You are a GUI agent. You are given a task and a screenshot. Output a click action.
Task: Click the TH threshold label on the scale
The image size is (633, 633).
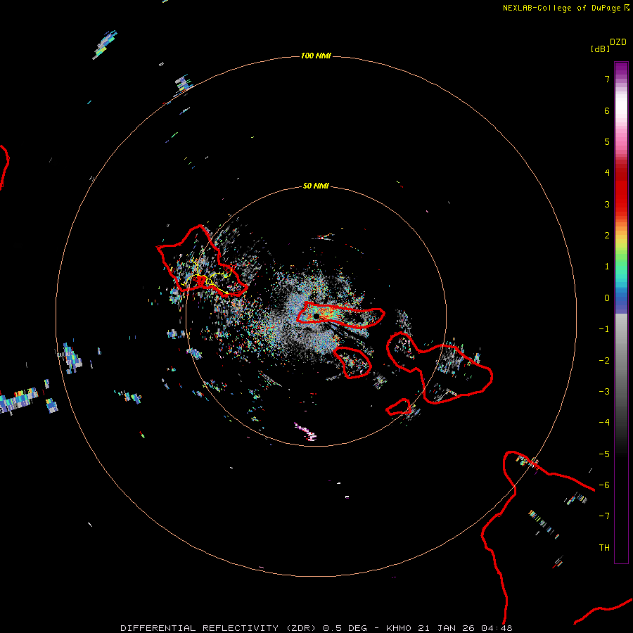[604, 548]
